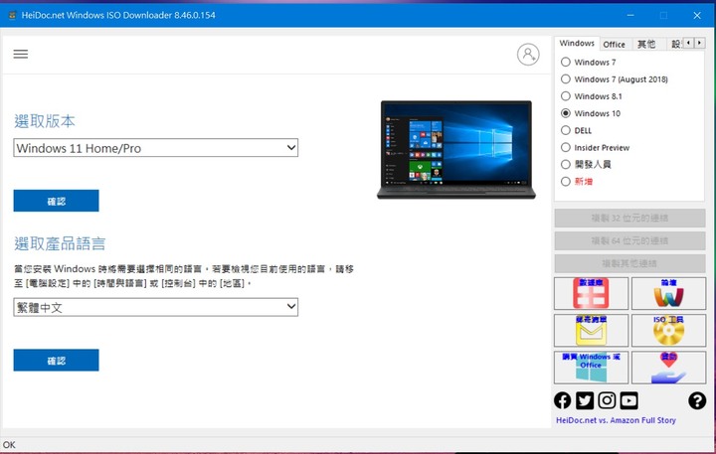Open the Twitter icon

pyautogui.click(x=585, y=400)
